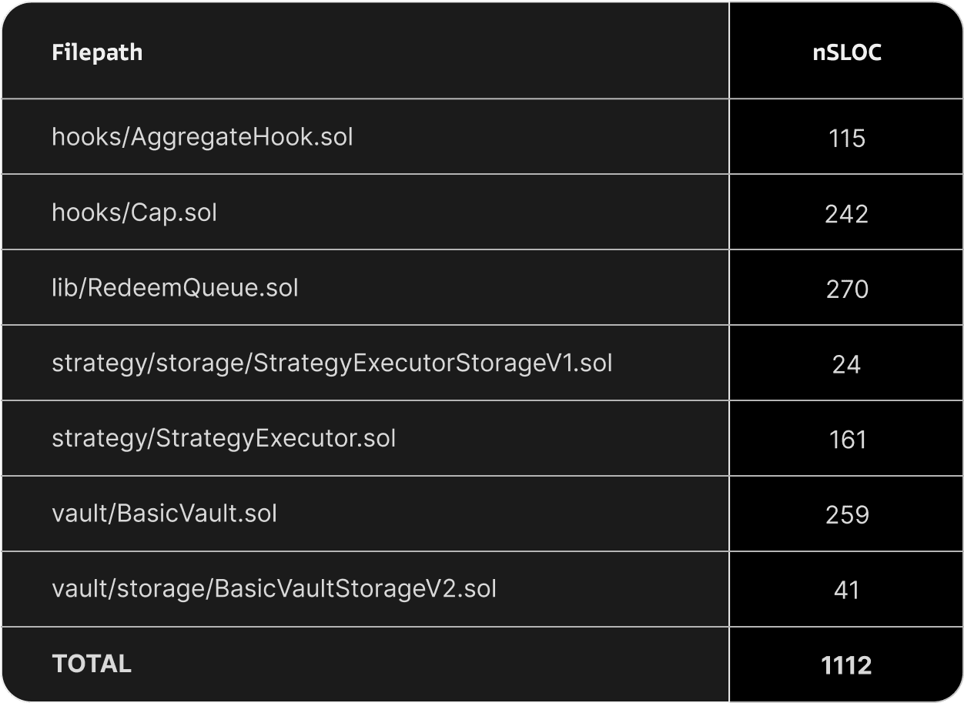Click the 115 nSLOC value

[x=847, y=139]
